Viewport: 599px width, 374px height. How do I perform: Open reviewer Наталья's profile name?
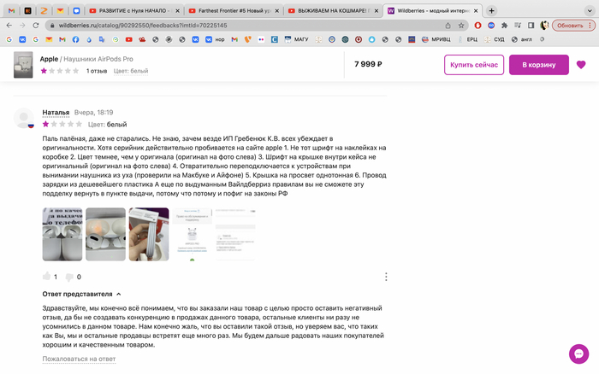[x=56, y=113]
